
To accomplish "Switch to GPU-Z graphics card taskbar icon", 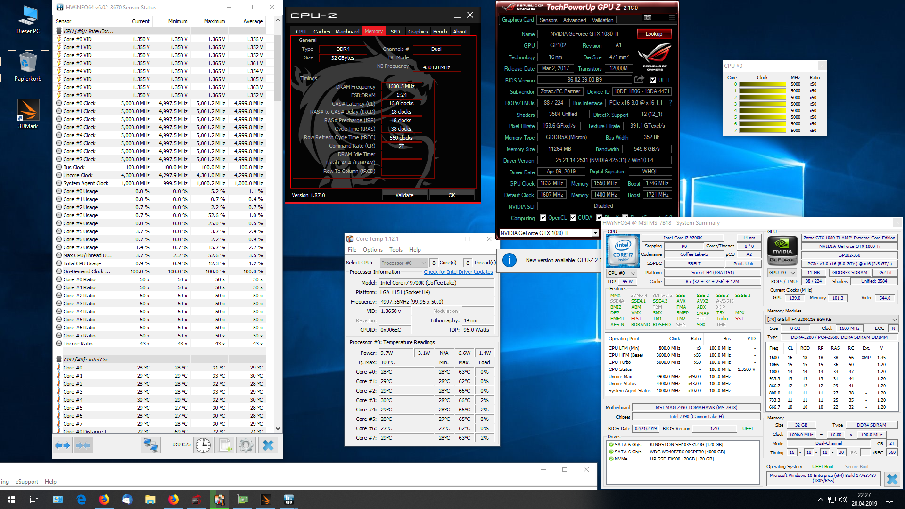I will 242,500.
